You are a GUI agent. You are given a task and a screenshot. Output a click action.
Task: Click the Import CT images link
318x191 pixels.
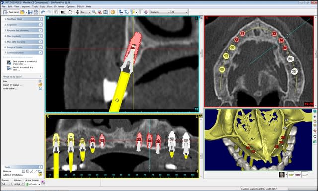pyautogui.click(x=12, y=85)
